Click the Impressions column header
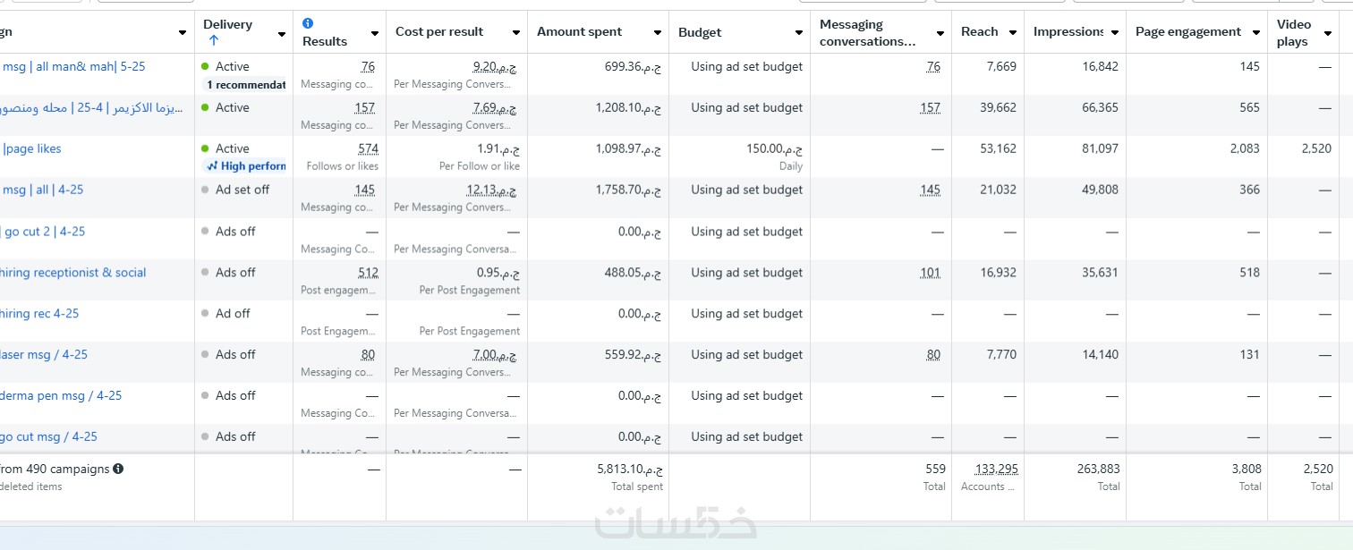Viewport: 1353px width, 550px height. pos(1068,32)
